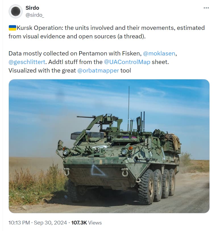Open the @orbatmapper mention
The height and width of the screenshot is (231, 212).
tap(98, 71)
